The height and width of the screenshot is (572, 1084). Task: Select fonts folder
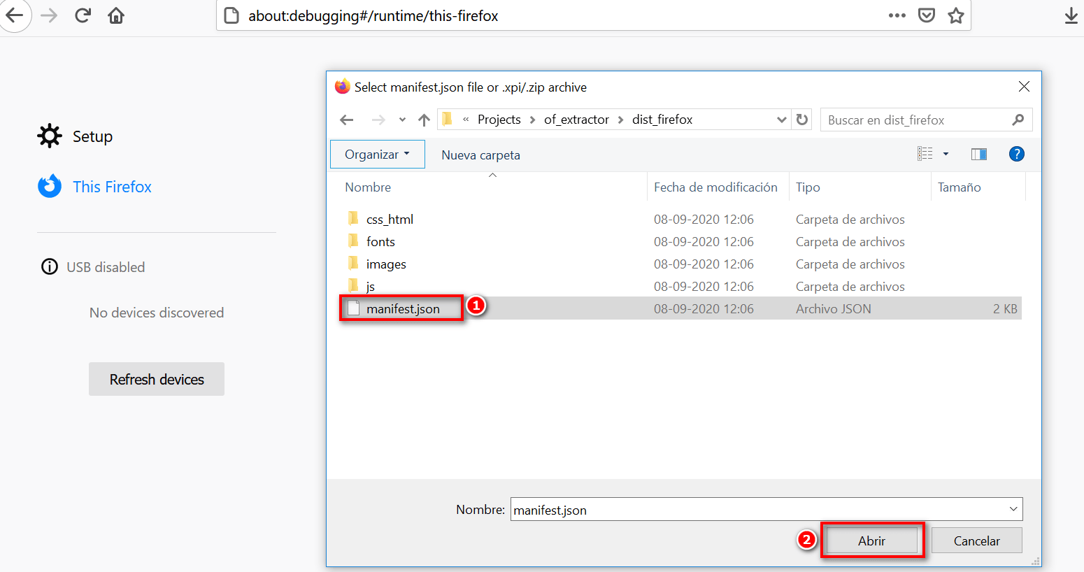tap(380, 242)
